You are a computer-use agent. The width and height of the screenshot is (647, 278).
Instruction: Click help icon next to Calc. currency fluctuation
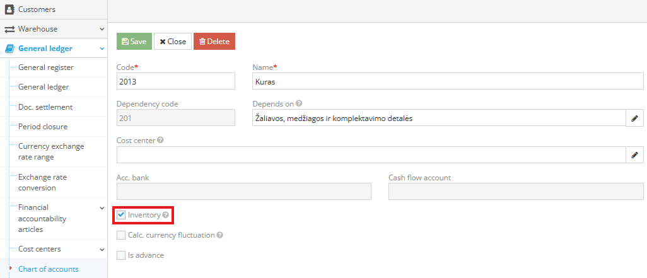point(220,235)
